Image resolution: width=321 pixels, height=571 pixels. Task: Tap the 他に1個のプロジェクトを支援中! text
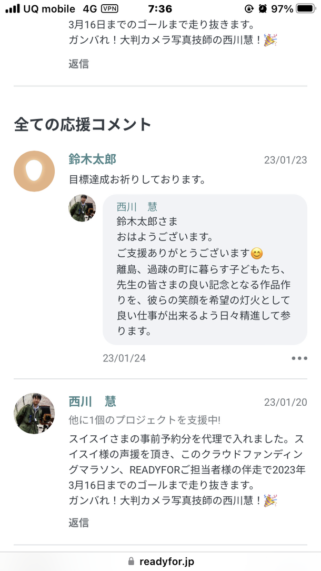coord(144,420)
